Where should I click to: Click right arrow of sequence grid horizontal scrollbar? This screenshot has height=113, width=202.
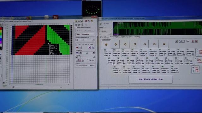pyautogui.click(x=61, y=87)
